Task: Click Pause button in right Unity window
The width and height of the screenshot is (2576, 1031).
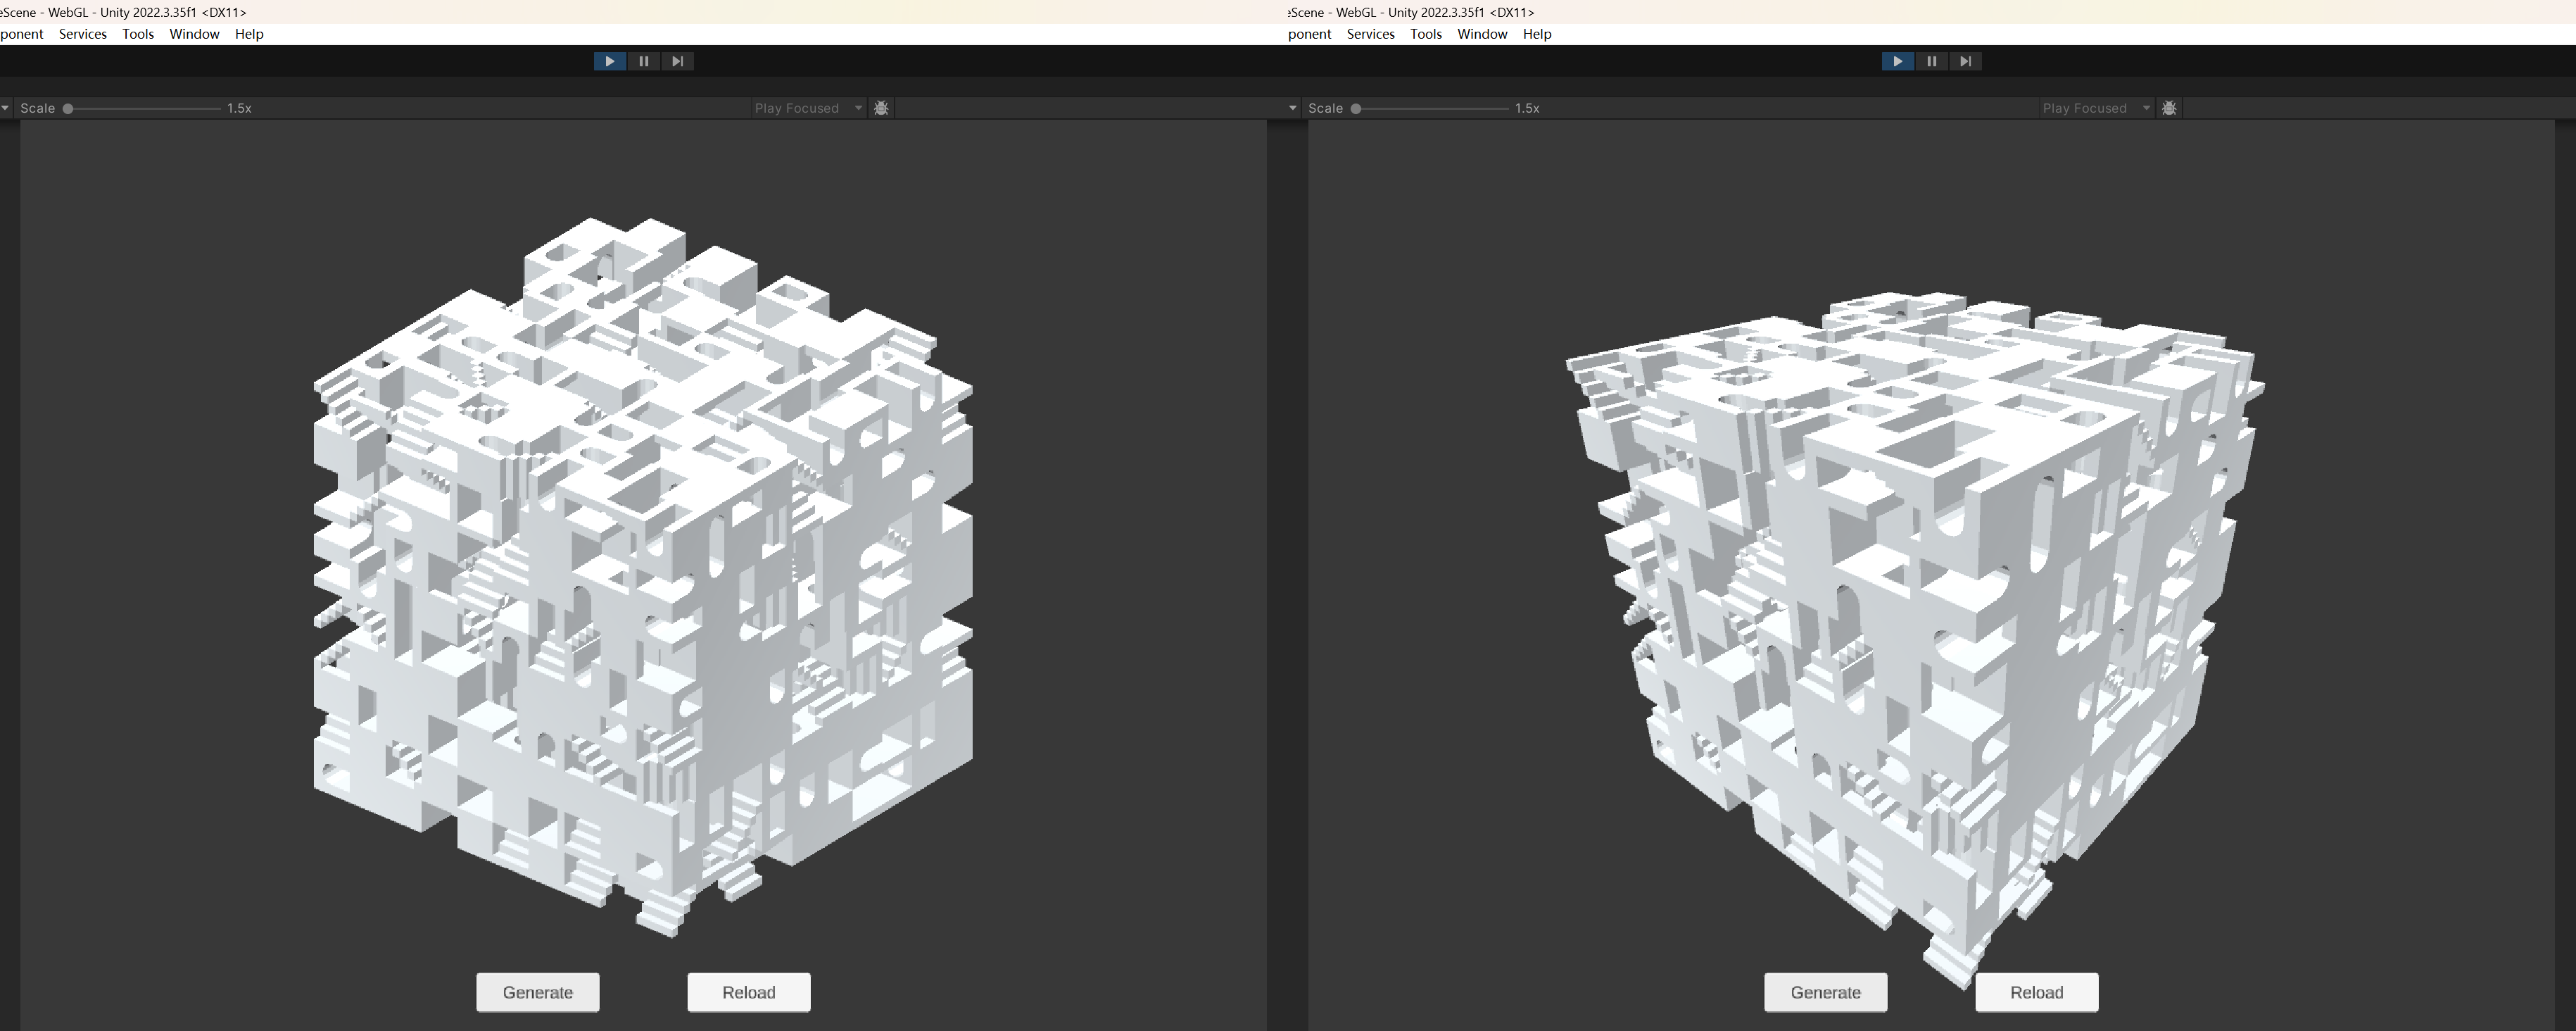Action: click(1931, 61)
